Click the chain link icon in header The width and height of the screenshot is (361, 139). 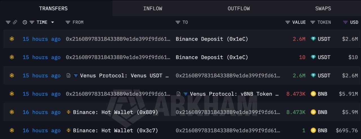[15, 22]
